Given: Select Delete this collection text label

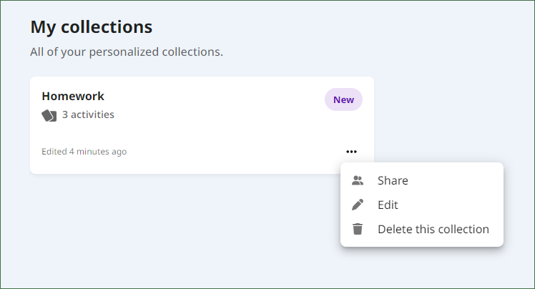Looking at the screenshot, I should pyautogui.click(x=433, y=230).
